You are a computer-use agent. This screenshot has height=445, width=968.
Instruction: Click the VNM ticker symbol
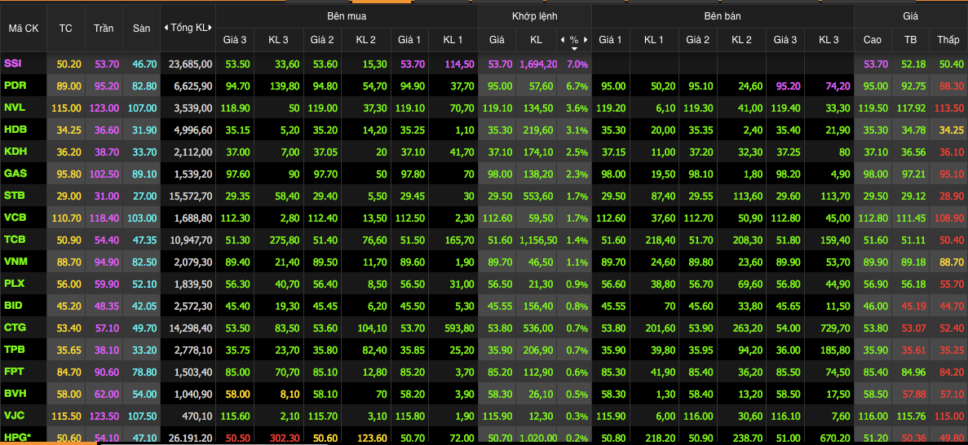[15, 262]
